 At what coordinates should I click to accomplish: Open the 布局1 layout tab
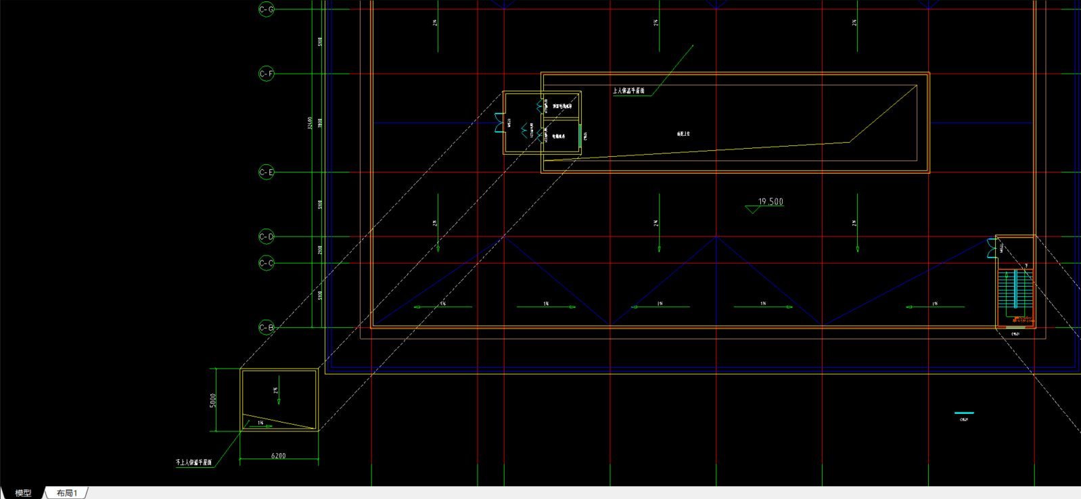click(67, 493)
